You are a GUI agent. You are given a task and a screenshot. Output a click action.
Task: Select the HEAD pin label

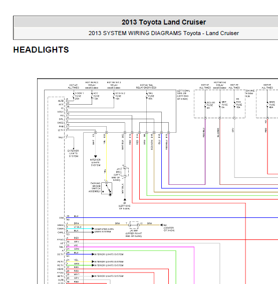point(61,269)
